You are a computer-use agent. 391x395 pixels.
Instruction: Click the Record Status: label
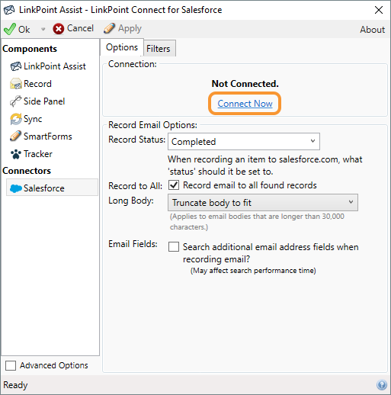point(136,140)
